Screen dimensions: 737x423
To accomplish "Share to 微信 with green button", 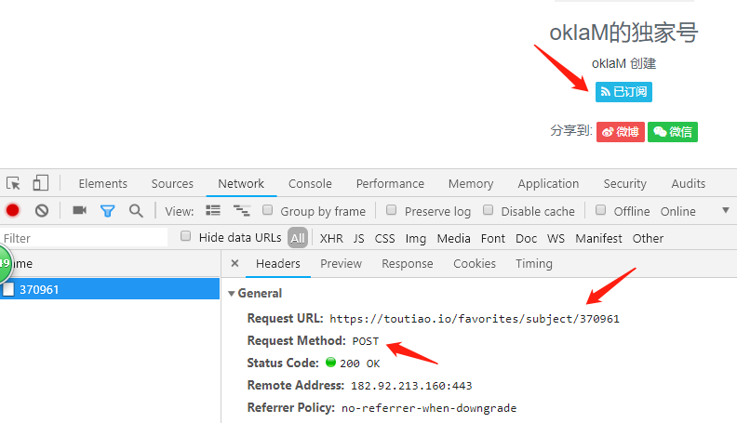I will 673,132.
